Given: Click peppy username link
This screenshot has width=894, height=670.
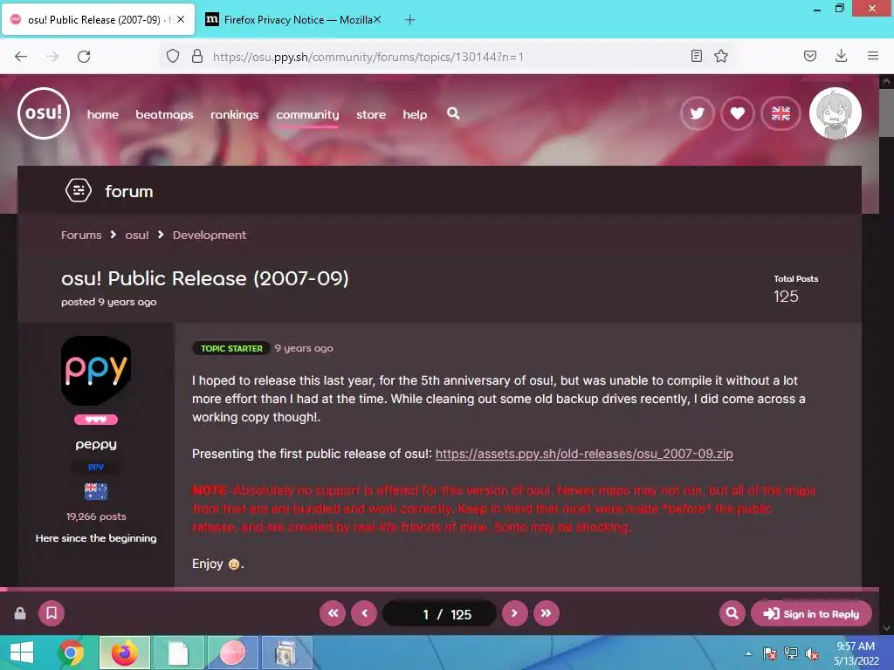Looking at the screenshot, I should [x=96, y=444].
